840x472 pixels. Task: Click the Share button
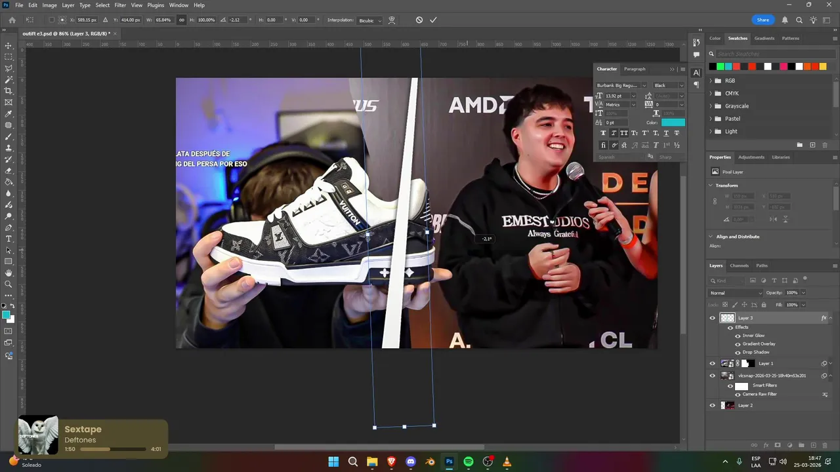click(x=763, y=20)
